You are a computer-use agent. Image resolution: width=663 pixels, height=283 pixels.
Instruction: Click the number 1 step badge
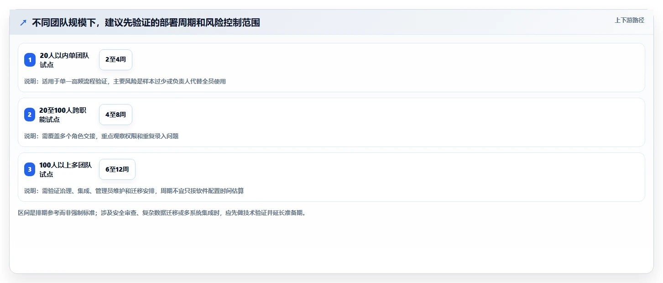(x=30, y=60)
